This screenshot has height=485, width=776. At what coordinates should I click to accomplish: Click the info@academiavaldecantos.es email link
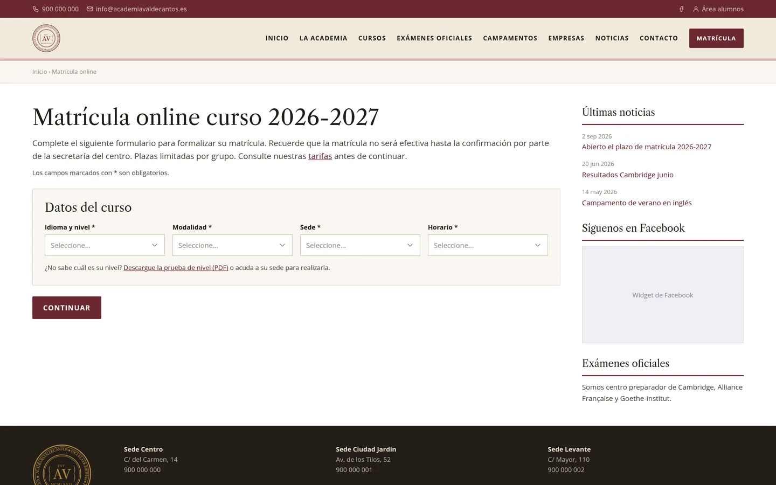[x=141, y=9]
